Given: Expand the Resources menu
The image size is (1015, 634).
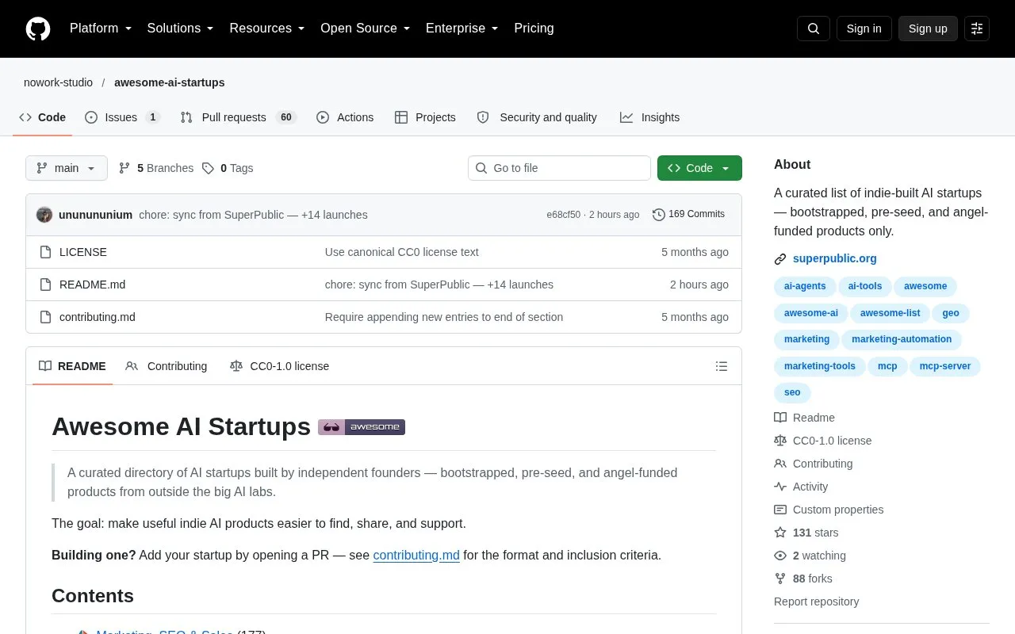Looking at the screenshot, I should pyautogui.click(x=267, y=29).
